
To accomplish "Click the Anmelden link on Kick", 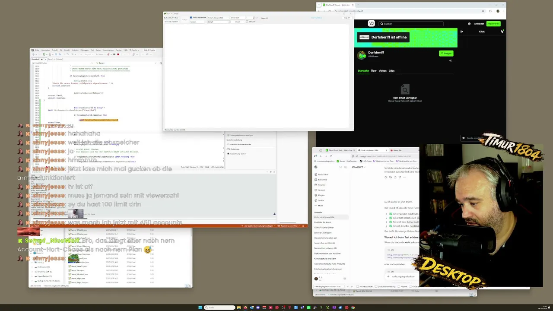I will 479,24.
